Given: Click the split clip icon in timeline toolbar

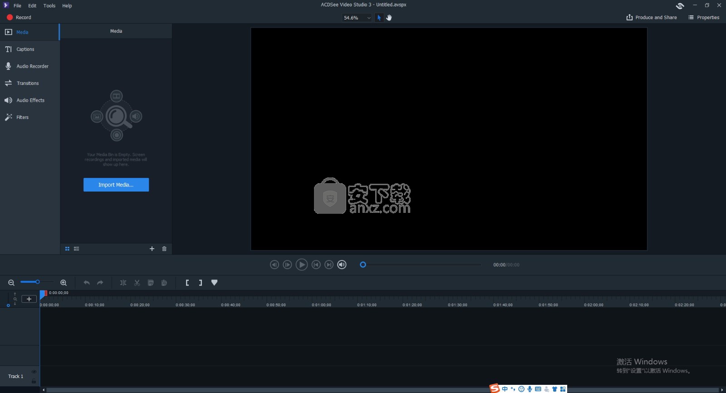Looking at the screenshot, I should tap(123, 283).
